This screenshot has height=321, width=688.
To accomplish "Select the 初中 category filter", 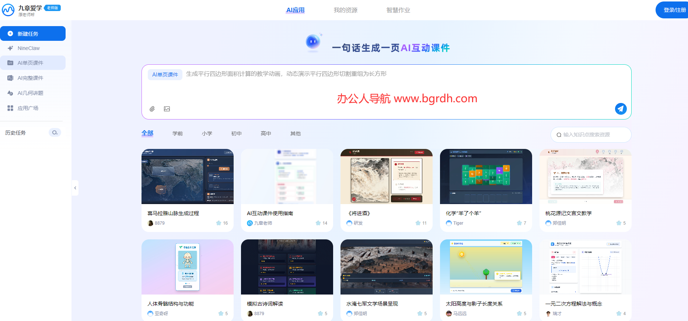I will pos(237,133).
